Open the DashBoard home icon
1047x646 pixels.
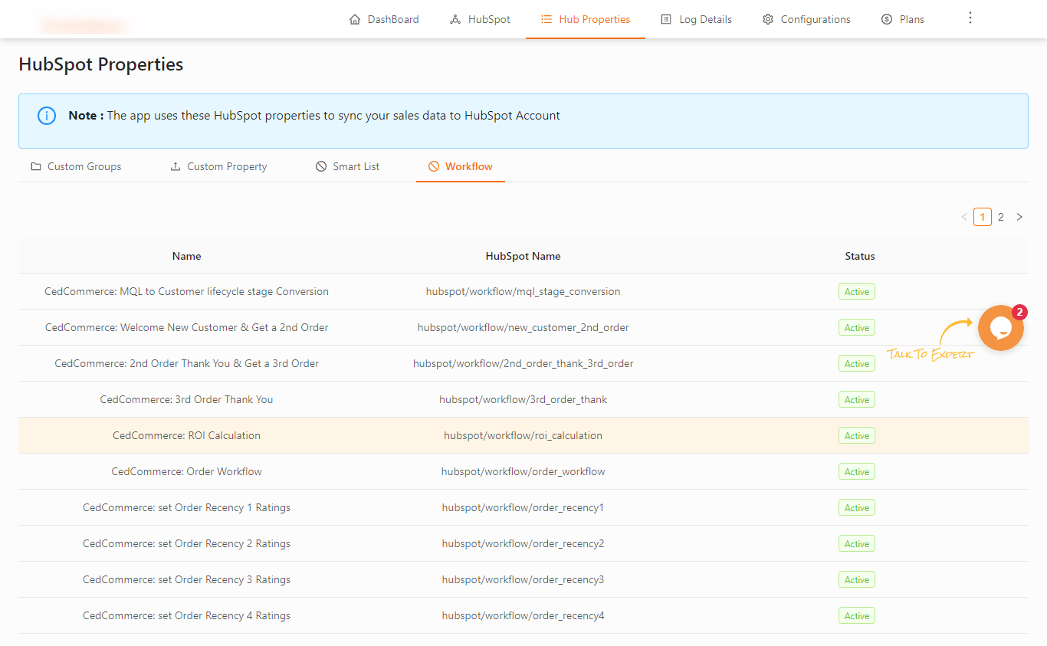pyautogui.click(x=354, y=19)
